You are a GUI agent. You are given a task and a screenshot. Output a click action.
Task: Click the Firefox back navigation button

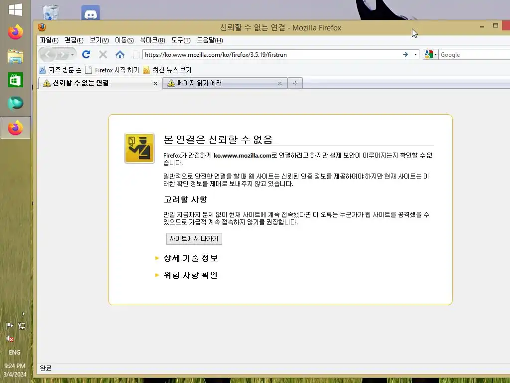coord(48,54)
